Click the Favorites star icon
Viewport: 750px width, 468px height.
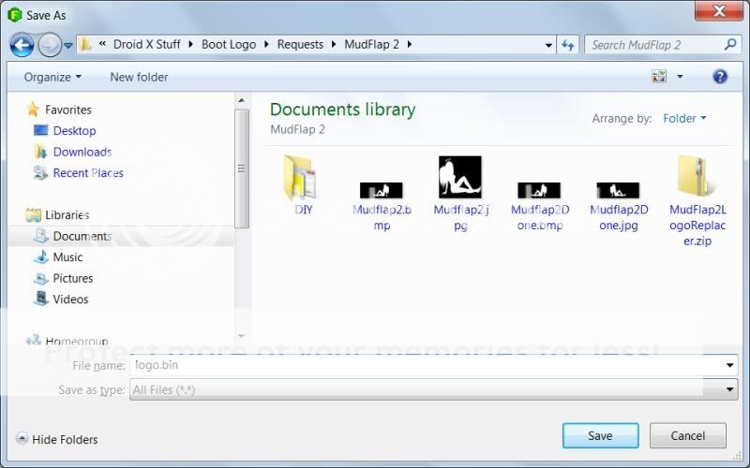coord(33,110)
